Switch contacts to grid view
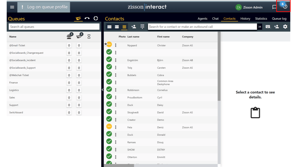297x167 pixels. (x=109, y=27)
